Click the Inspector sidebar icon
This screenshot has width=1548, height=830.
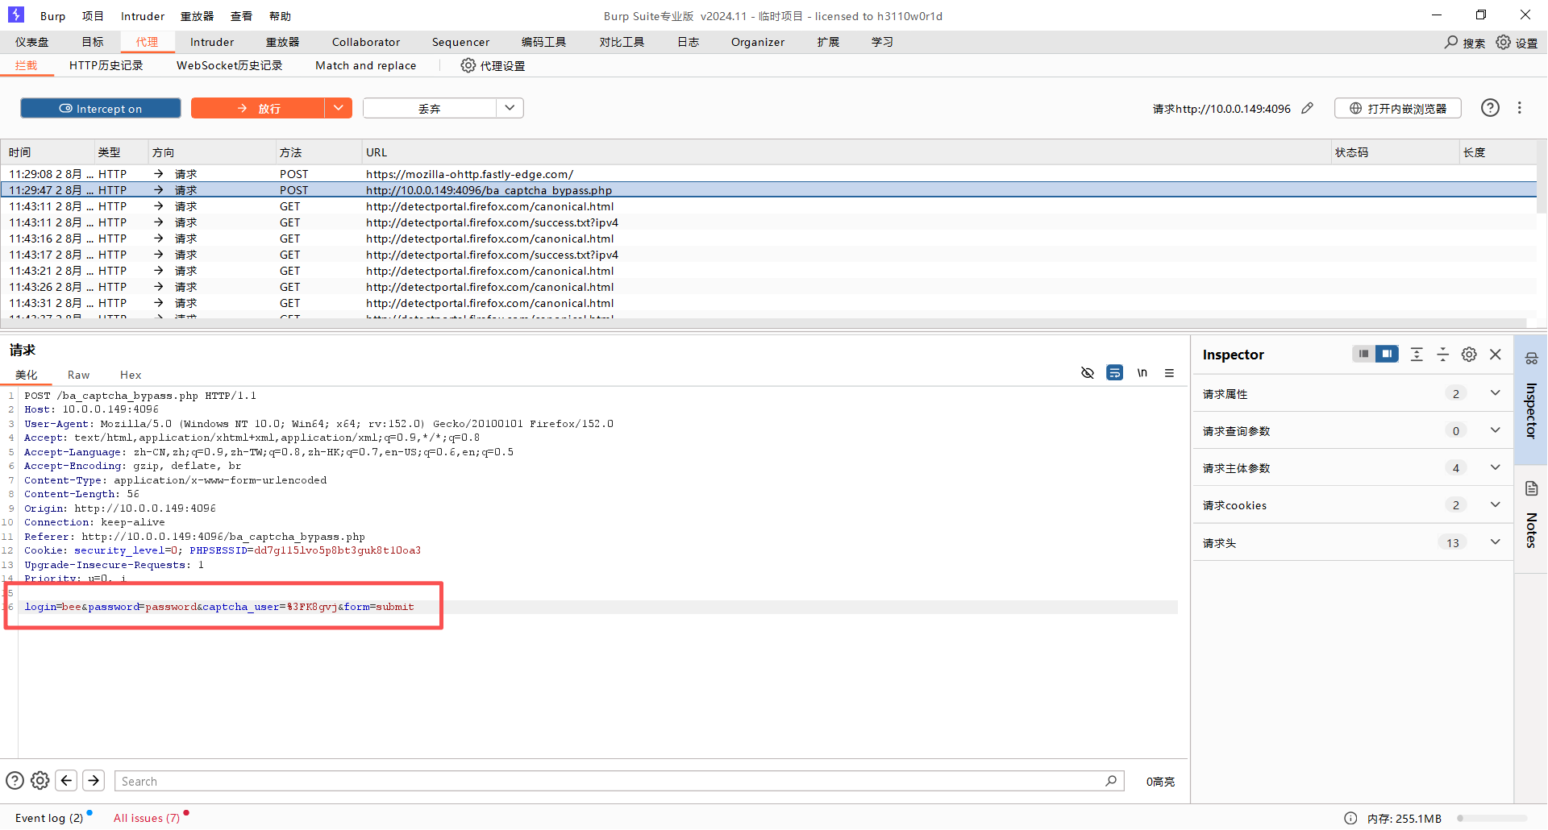(1531, 359)
